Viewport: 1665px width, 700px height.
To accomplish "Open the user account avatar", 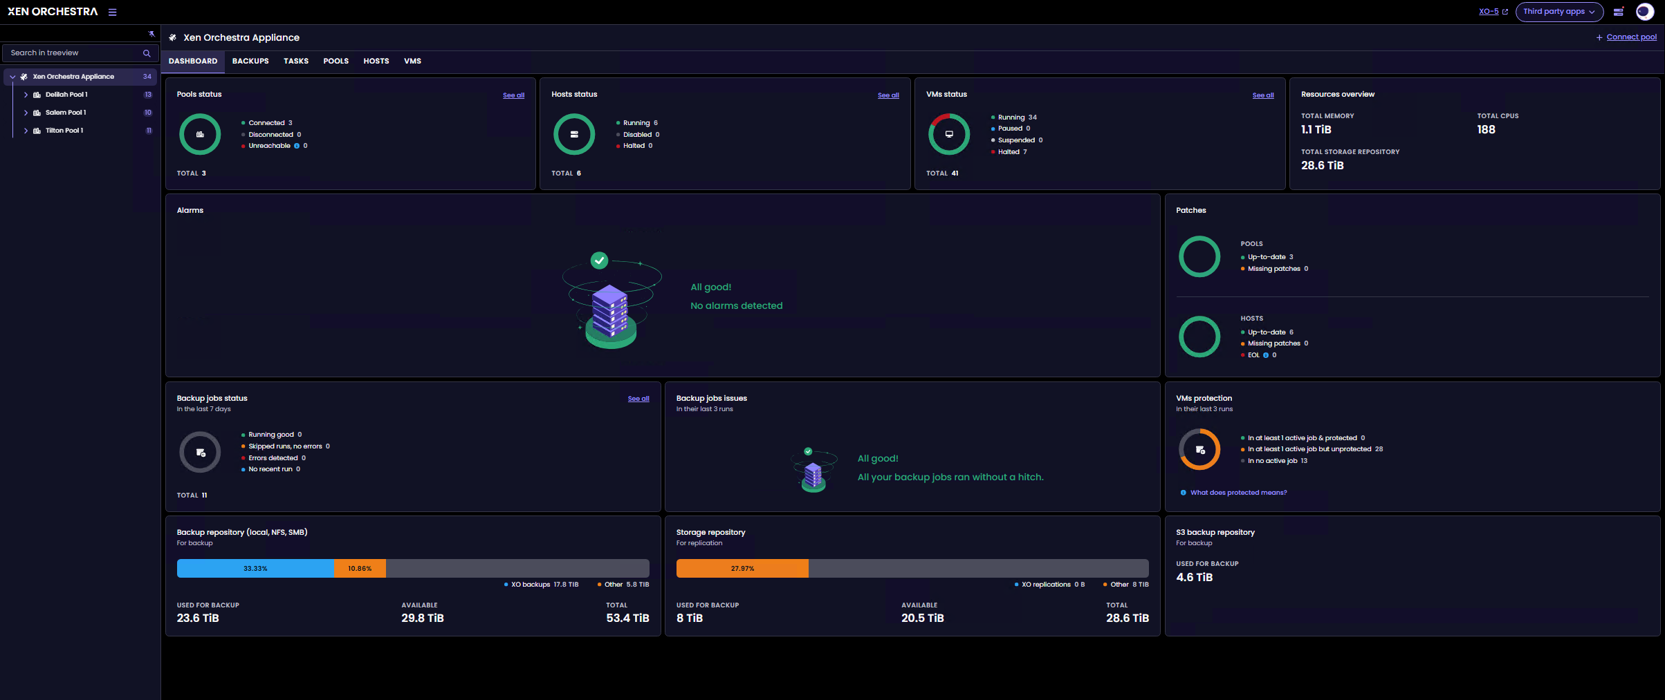I will (1644, 12).
